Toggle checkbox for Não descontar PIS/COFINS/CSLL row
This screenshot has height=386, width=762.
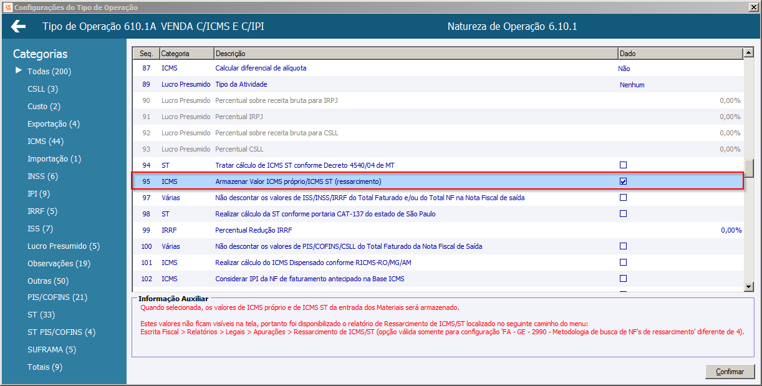point(623,246)
